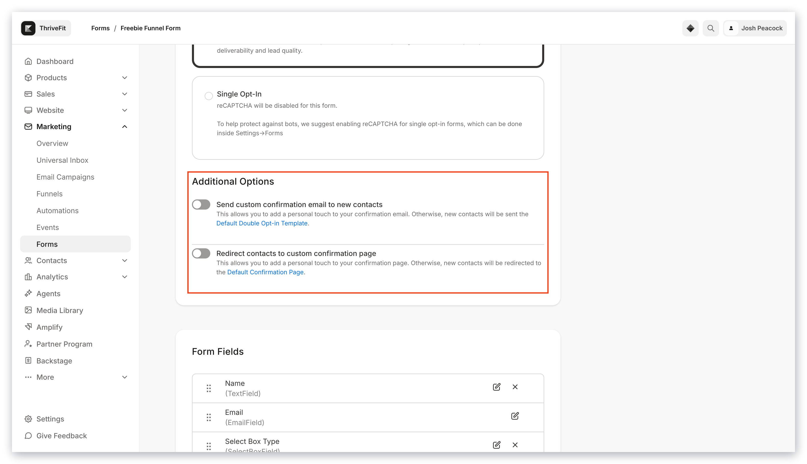Click Freebie Funnel Form breadcrumb

[x=151, y=28]
